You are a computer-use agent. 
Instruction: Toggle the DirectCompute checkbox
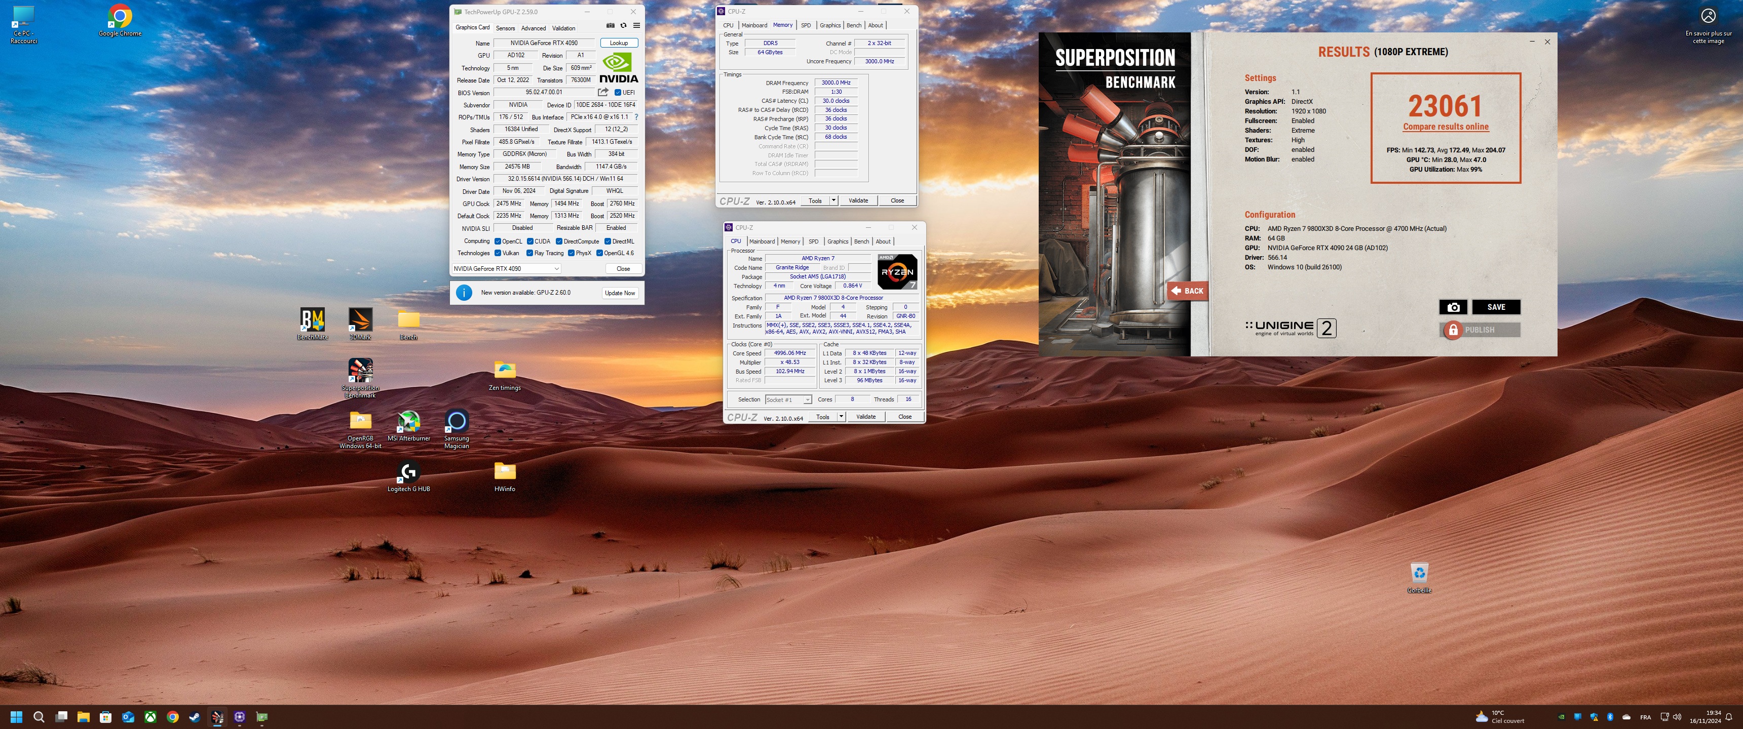tap(559, 241)
